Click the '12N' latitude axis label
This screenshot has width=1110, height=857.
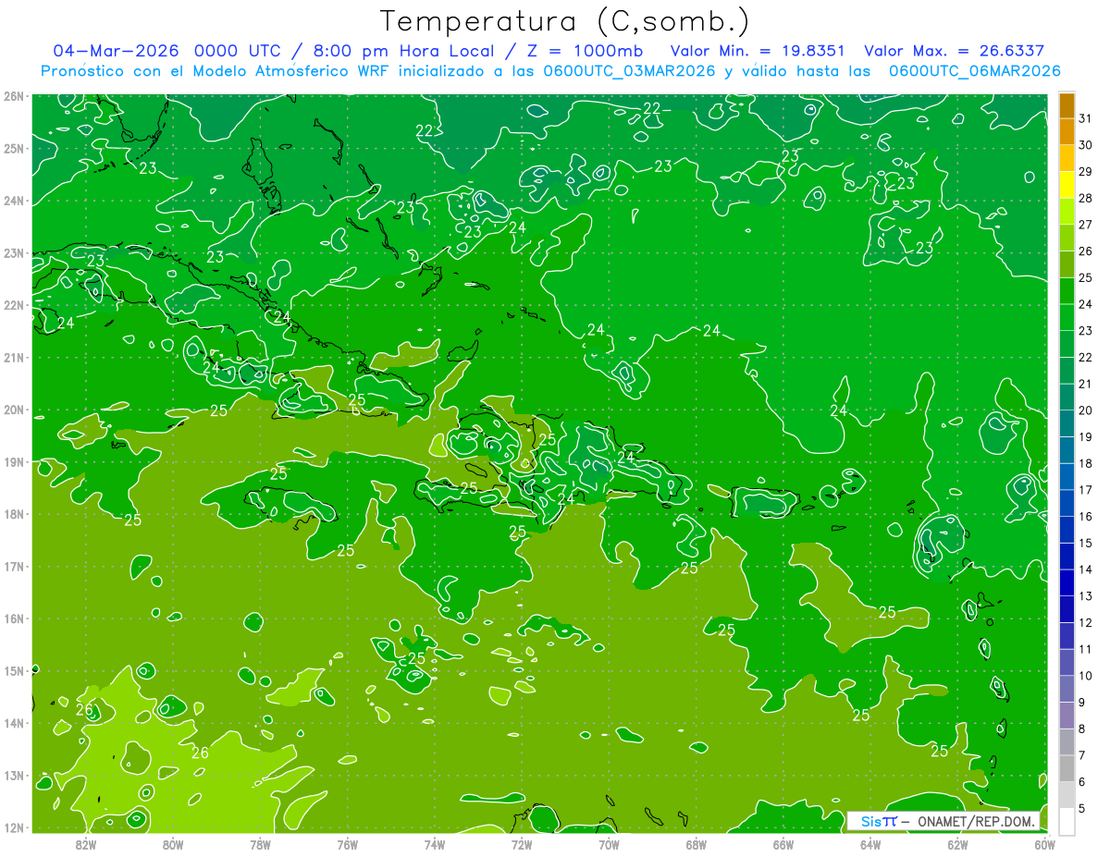tap(14, 827)
